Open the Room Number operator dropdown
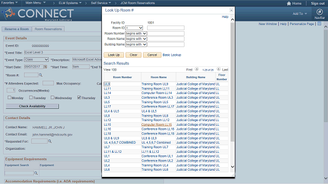The width and height of the screenshot is (328, 184). [x=136, y=33]
